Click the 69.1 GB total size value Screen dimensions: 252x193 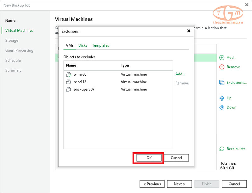point(227,168)
